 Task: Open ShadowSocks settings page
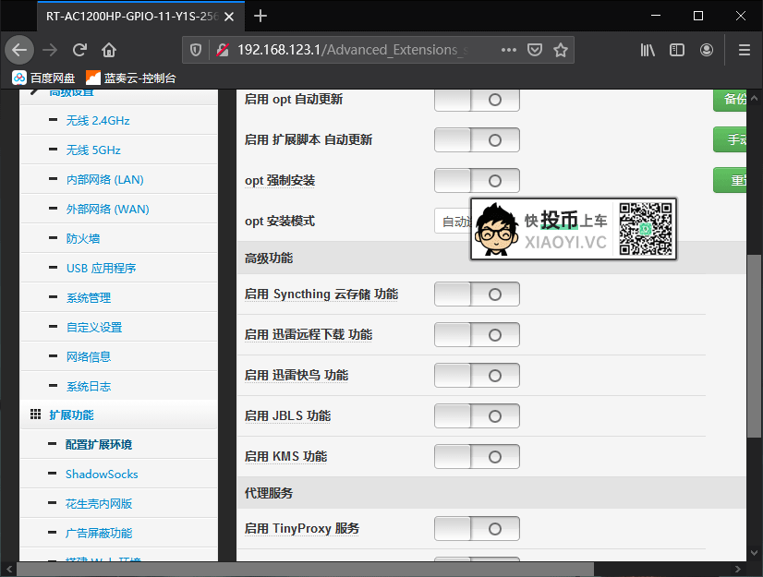102,475
